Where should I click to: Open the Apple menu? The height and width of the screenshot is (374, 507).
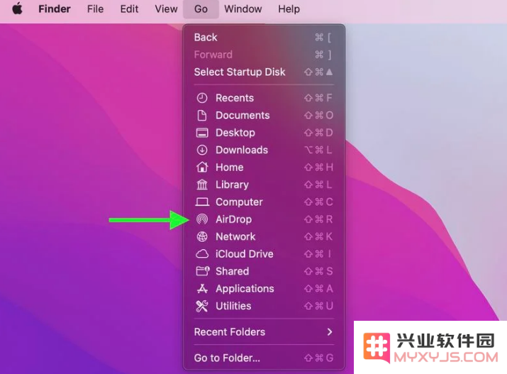click(18, 9)
